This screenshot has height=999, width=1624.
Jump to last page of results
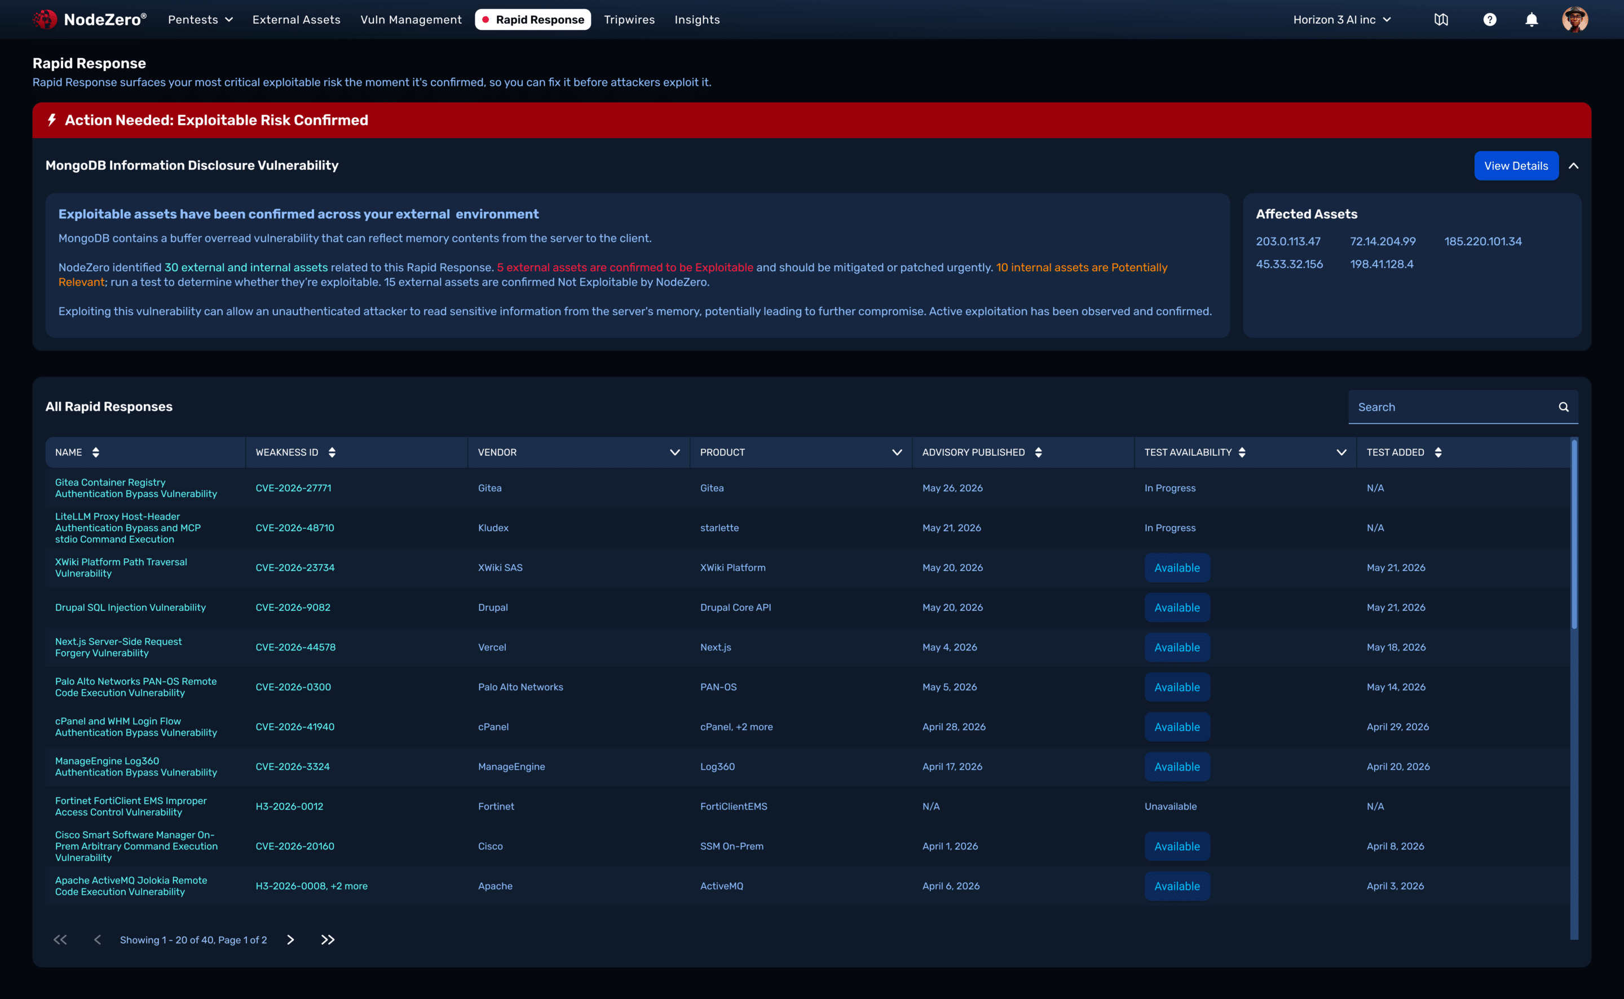328,940
